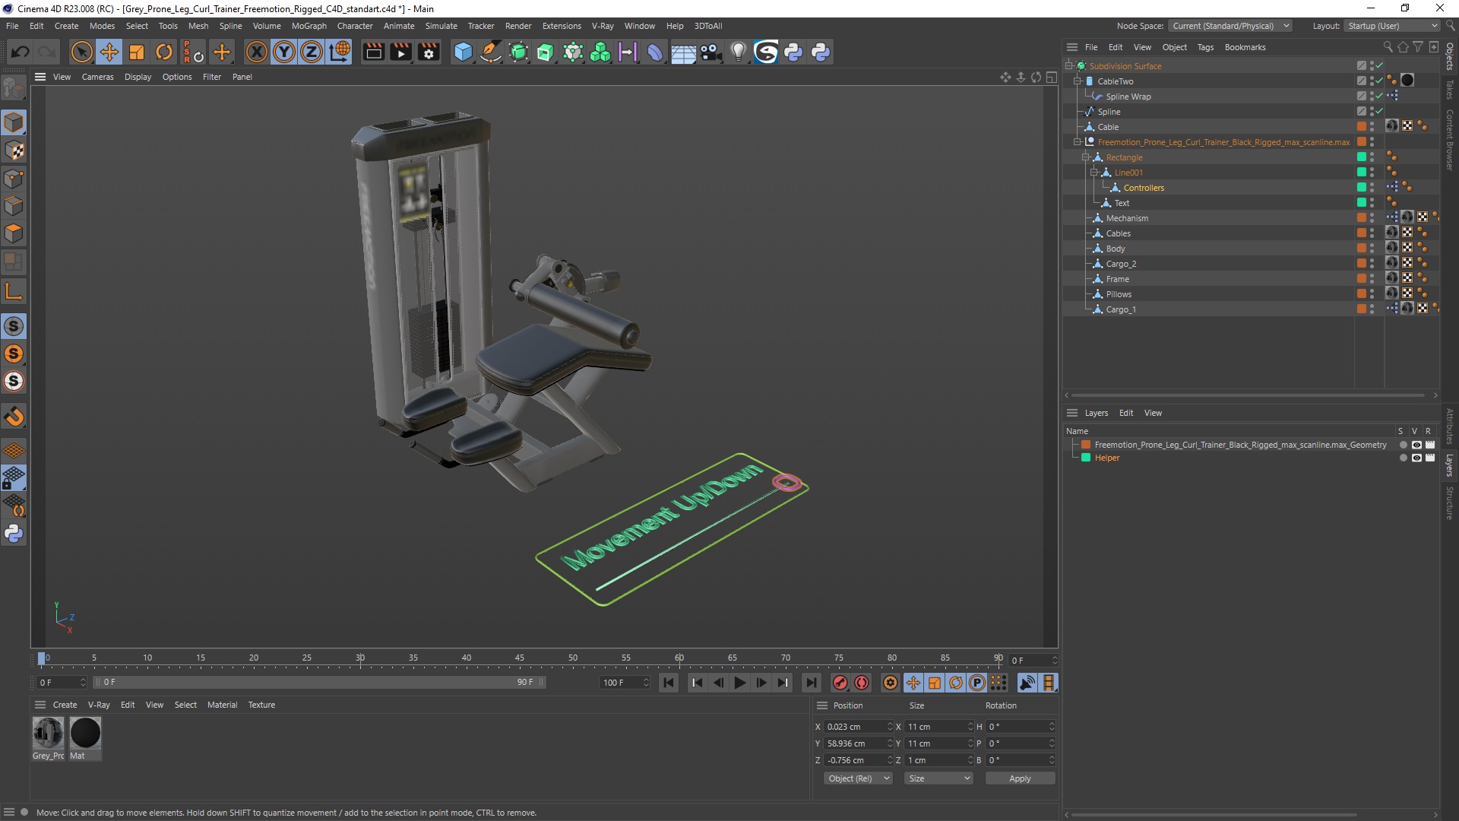
Task: Add a light object
Action: click(738, 52)
